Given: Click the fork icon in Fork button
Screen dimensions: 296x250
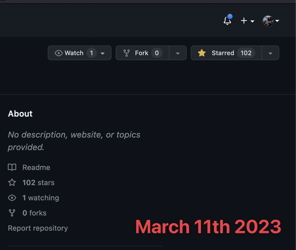Looking at the screenshot, I should point(127,53).
